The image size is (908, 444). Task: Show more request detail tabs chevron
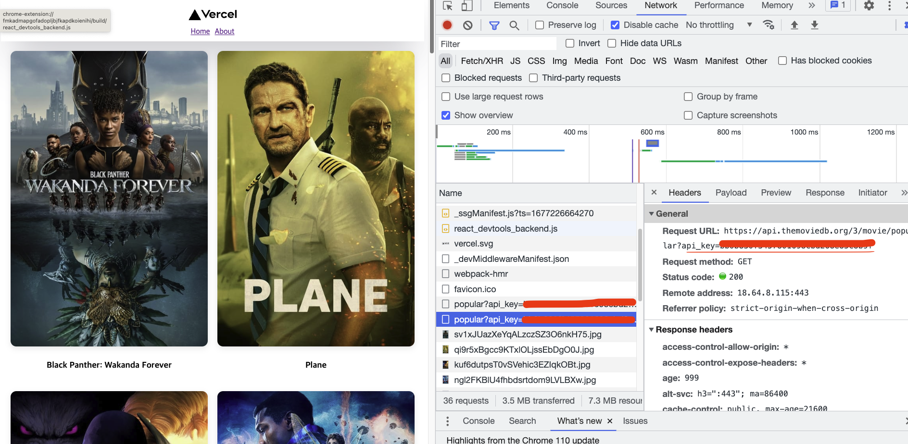(904, 193)
